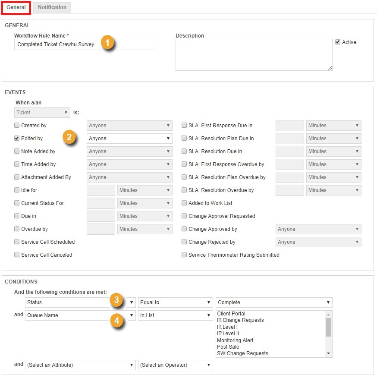Screen dimensions: 377x378
Task: Expand Note Added by Anyone dropdown
Action: click(129, 151)
